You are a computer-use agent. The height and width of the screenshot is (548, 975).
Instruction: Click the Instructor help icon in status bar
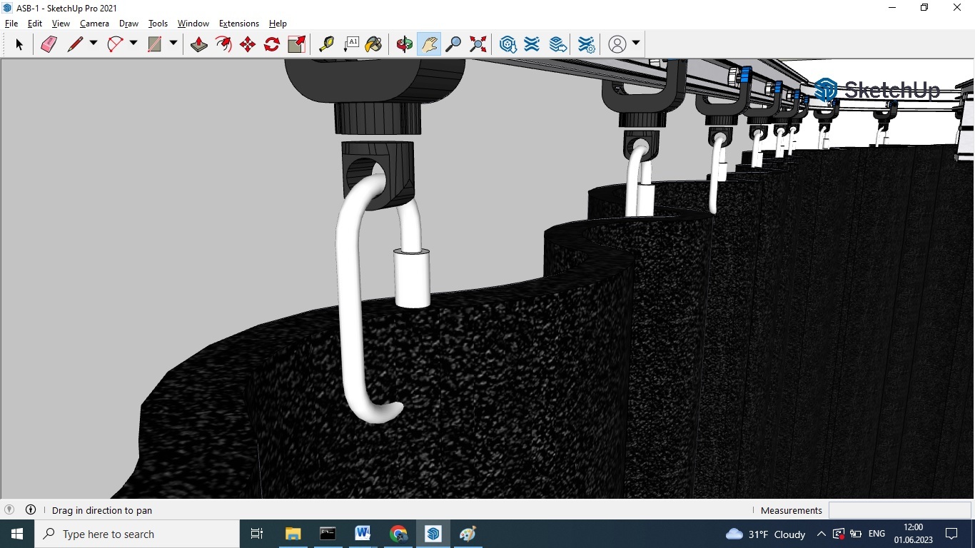point(31,510)
